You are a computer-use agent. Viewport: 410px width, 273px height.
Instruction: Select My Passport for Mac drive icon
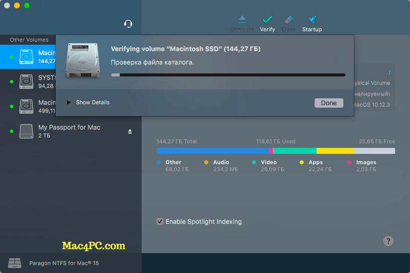[x=26, y=131]
